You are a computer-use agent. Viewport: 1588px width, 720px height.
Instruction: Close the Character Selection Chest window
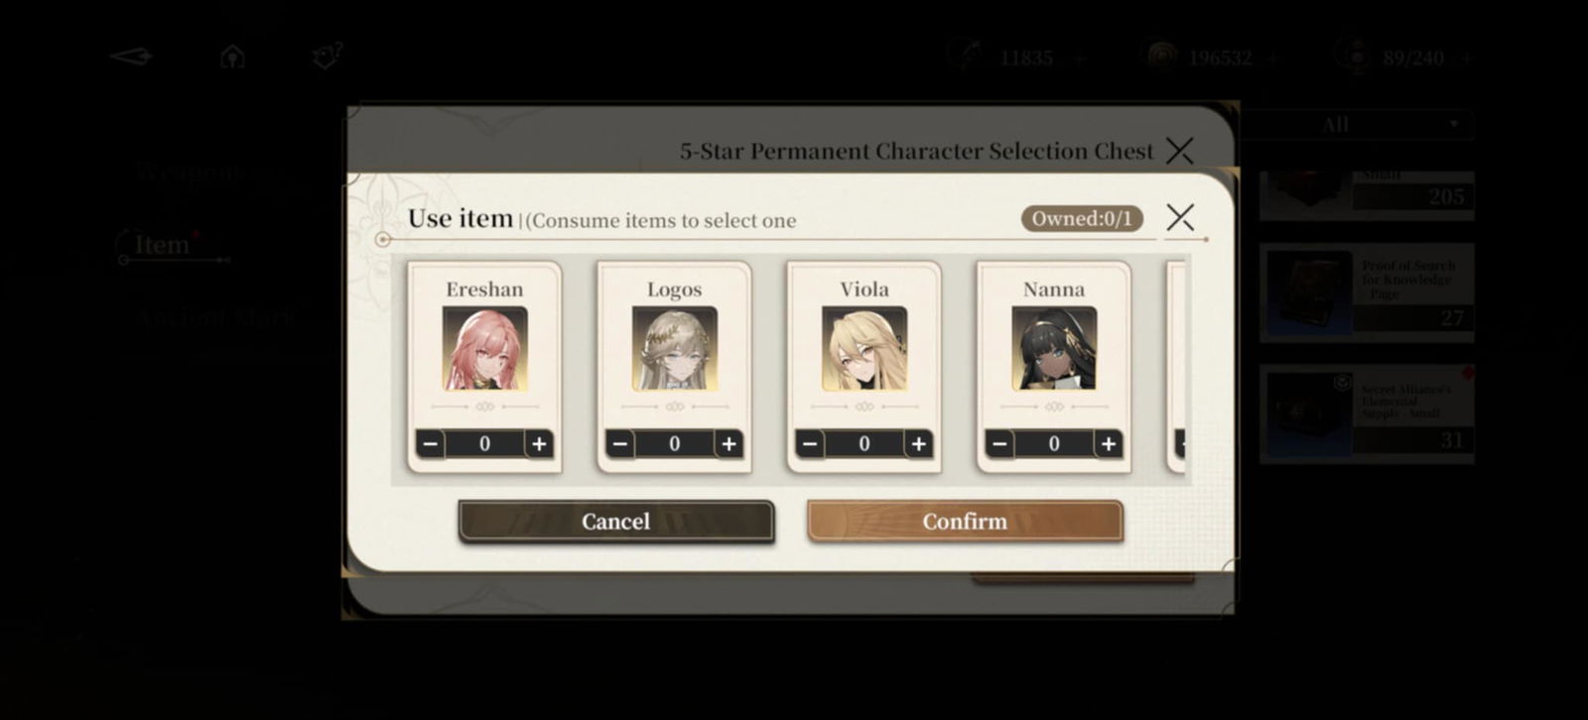tap(1180, 151)
